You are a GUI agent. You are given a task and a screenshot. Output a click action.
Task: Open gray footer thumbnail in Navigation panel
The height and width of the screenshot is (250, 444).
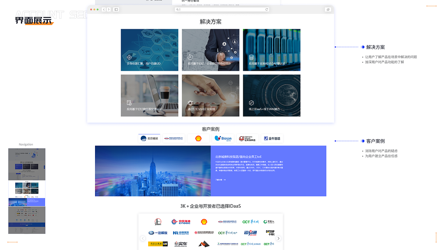27,220
